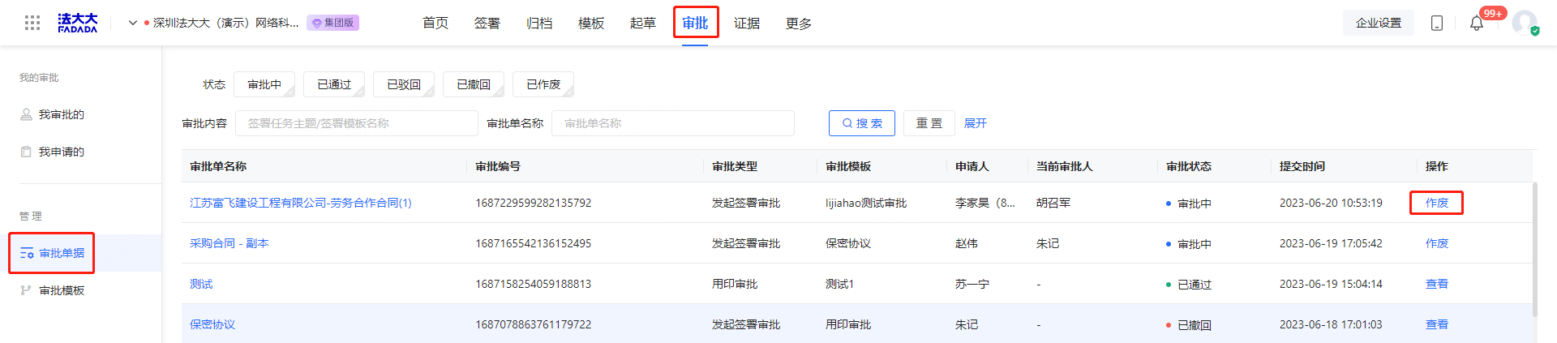The image size is (1557, 343).
Task: Switch to the 签署 tab
Action: pyautogui.click(x=487, y=23)
